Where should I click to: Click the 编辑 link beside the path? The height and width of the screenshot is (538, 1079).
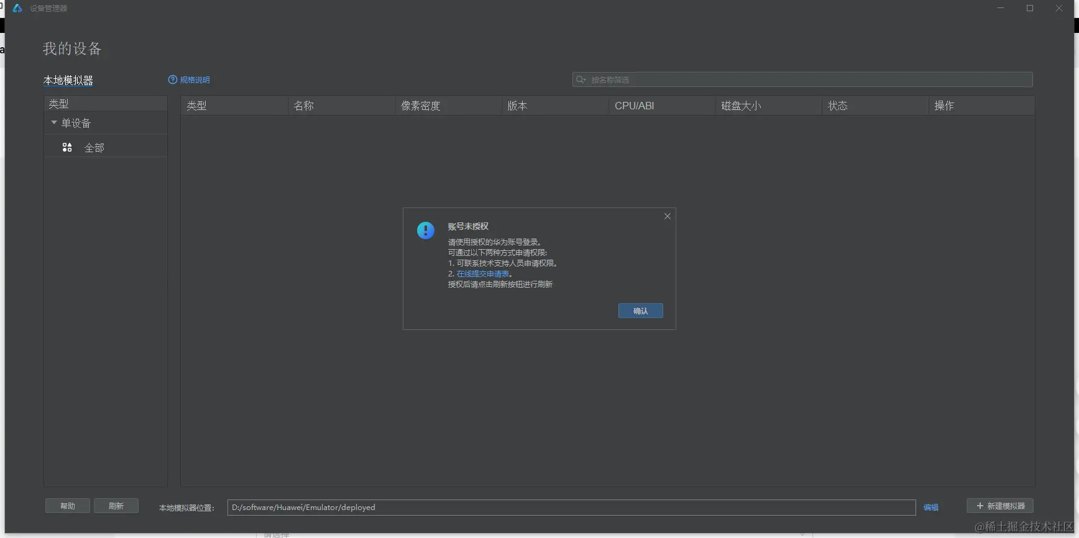click(x=930, y=508)
